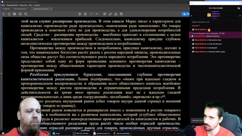Open the Справка menu
The height and width of the screenshot is (136, 242).
click(x=37, y=5)
